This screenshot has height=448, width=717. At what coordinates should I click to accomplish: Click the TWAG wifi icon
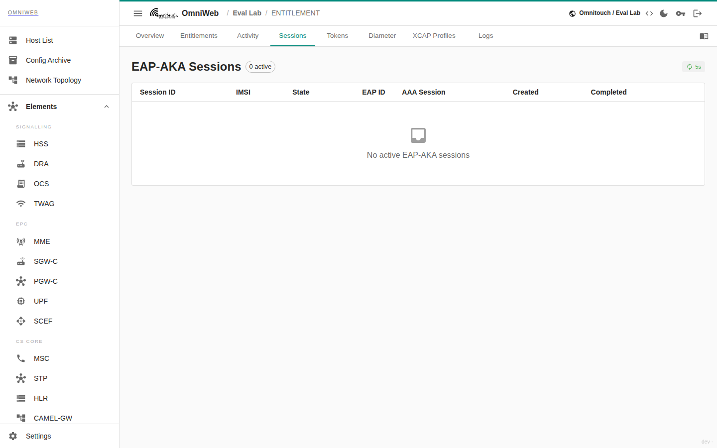[x=21, y=204]
